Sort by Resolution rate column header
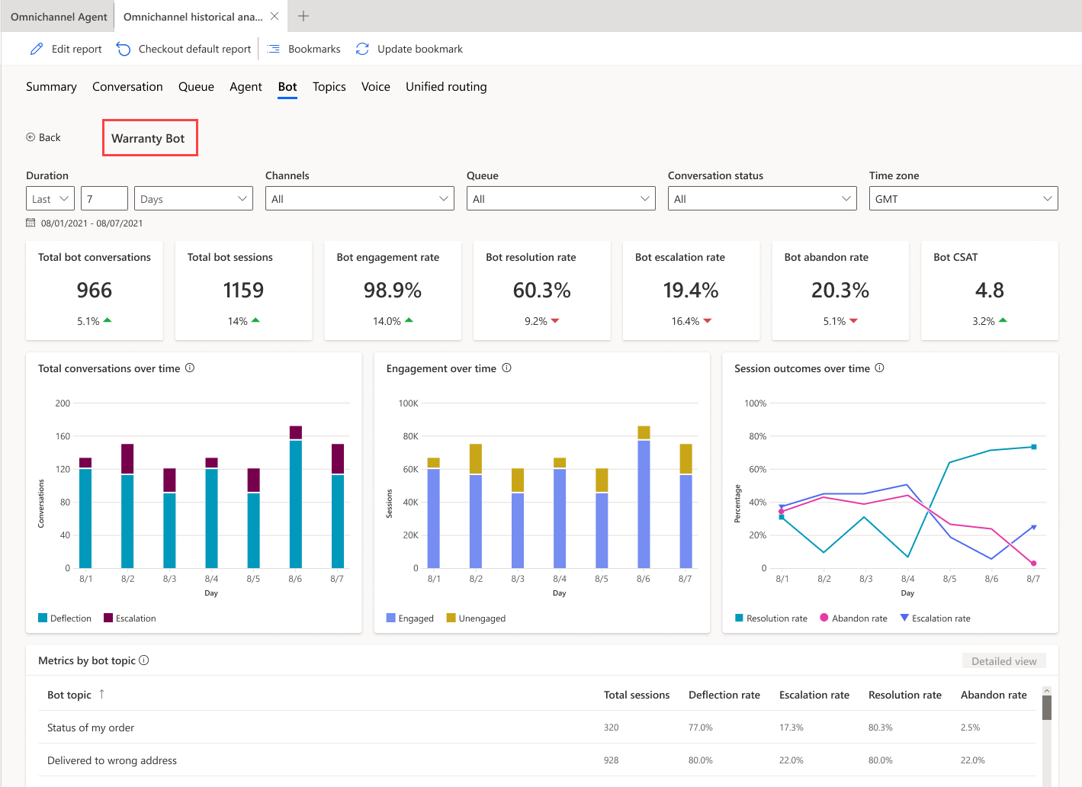This screenshot has height=787, width=1082. 905,695
